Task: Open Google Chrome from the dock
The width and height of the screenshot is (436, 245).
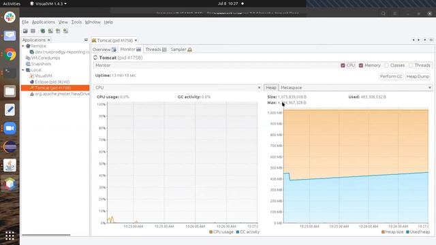Action: coord(10,54)
